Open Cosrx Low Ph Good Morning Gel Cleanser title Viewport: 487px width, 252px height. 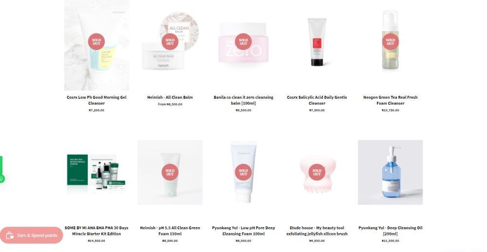click(96, 100)
